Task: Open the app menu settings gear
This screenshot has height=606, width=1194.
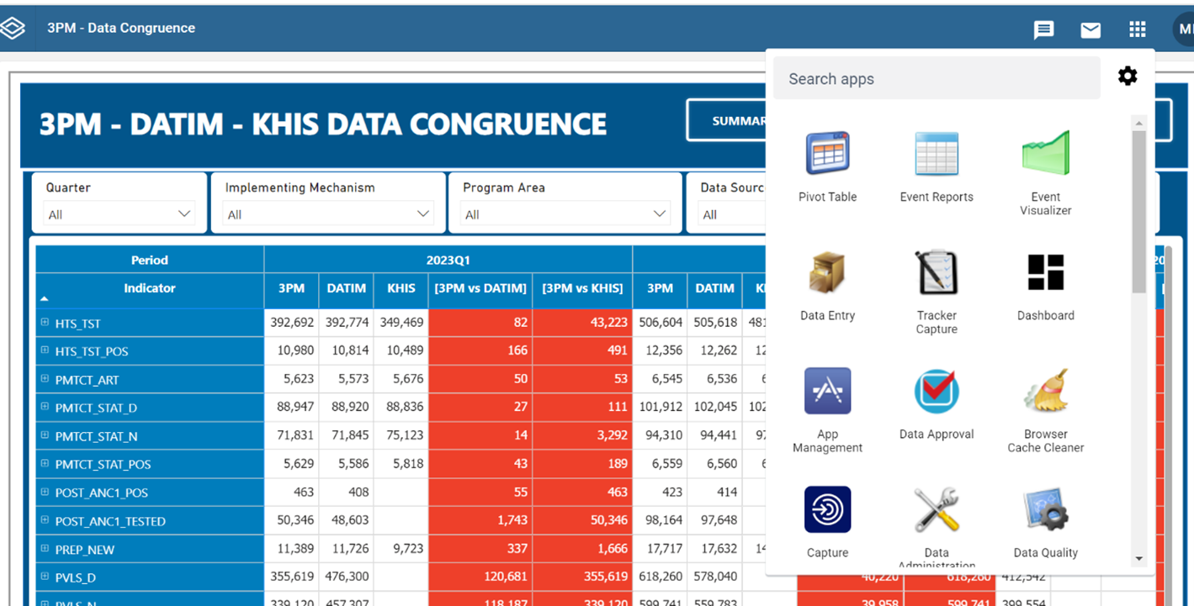Action: 1128,76
